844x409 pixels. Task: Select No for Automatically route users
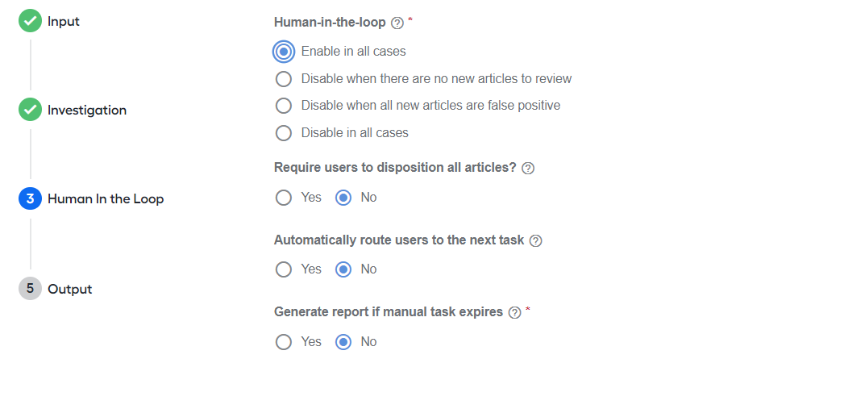click(x=343, y=269)
